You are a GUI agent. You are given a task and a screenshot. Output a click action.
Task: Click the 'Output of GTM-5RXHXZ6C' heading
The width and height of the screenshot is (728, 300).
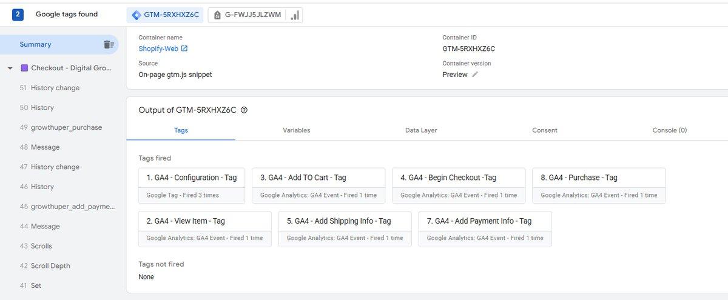[x=187, y=110]
